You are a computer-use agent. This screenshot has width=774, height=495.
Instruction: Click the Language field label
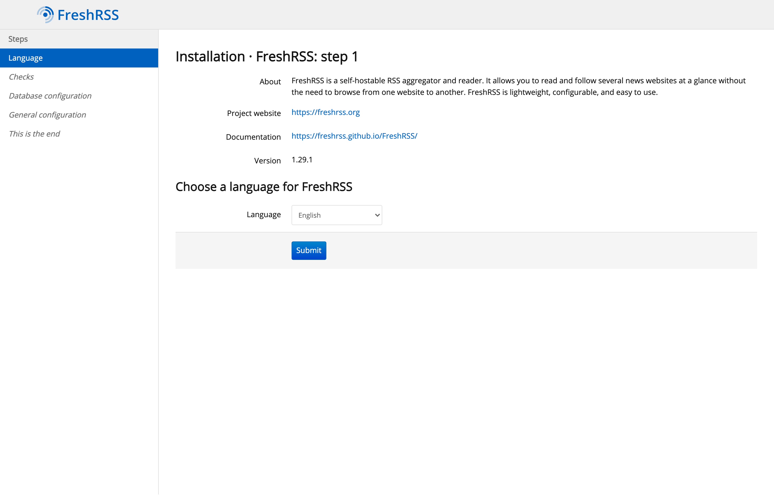[264, 215]
